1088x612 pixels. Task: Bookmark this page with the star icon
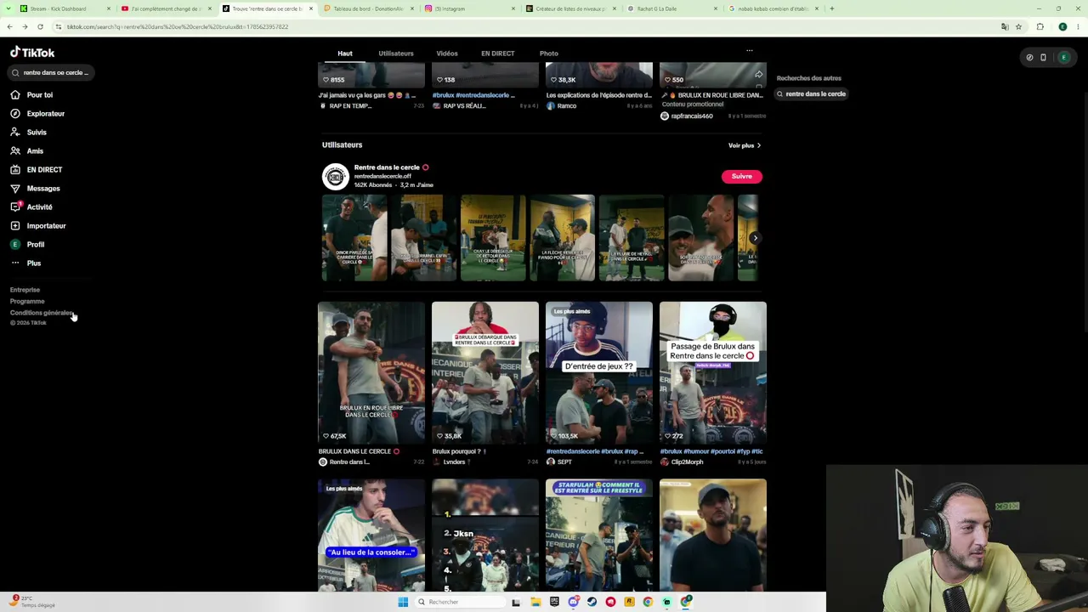(x=1018, y=26)
